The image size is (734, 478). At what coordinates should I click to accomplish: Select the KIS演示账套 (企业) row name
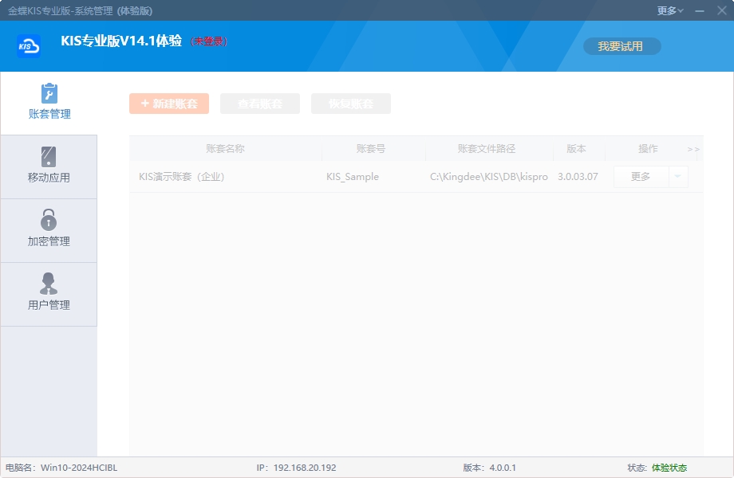tap(182, 177)
